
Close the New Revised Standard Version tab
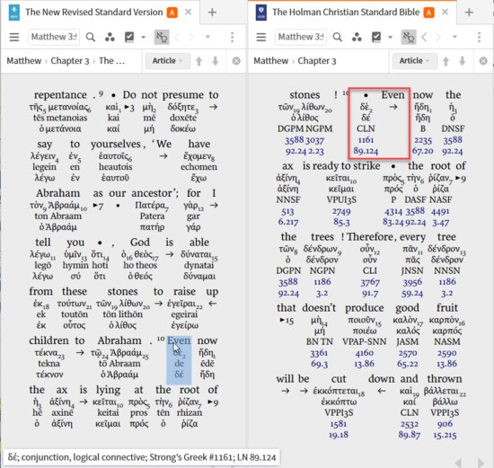point(188,13)
